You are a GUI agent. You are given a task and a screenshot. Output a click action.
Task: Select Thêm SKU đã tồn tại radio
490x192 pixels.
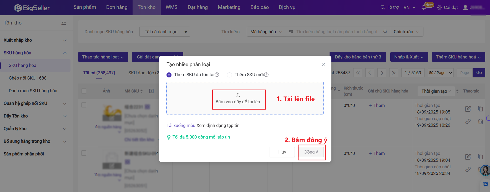tap(169, 75)
